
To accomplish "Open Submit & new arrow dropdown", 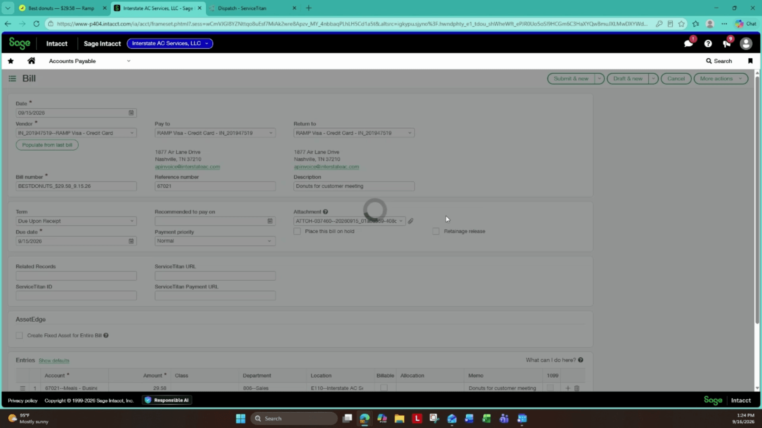I will pos(600,78).
